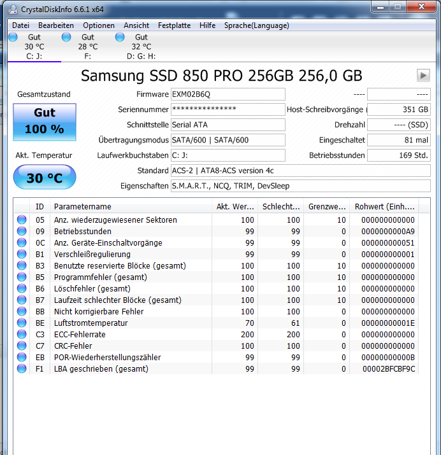441x455 pixels.
Task: Click the Grenzwe... column header
Action: click(x=327, y=207)
